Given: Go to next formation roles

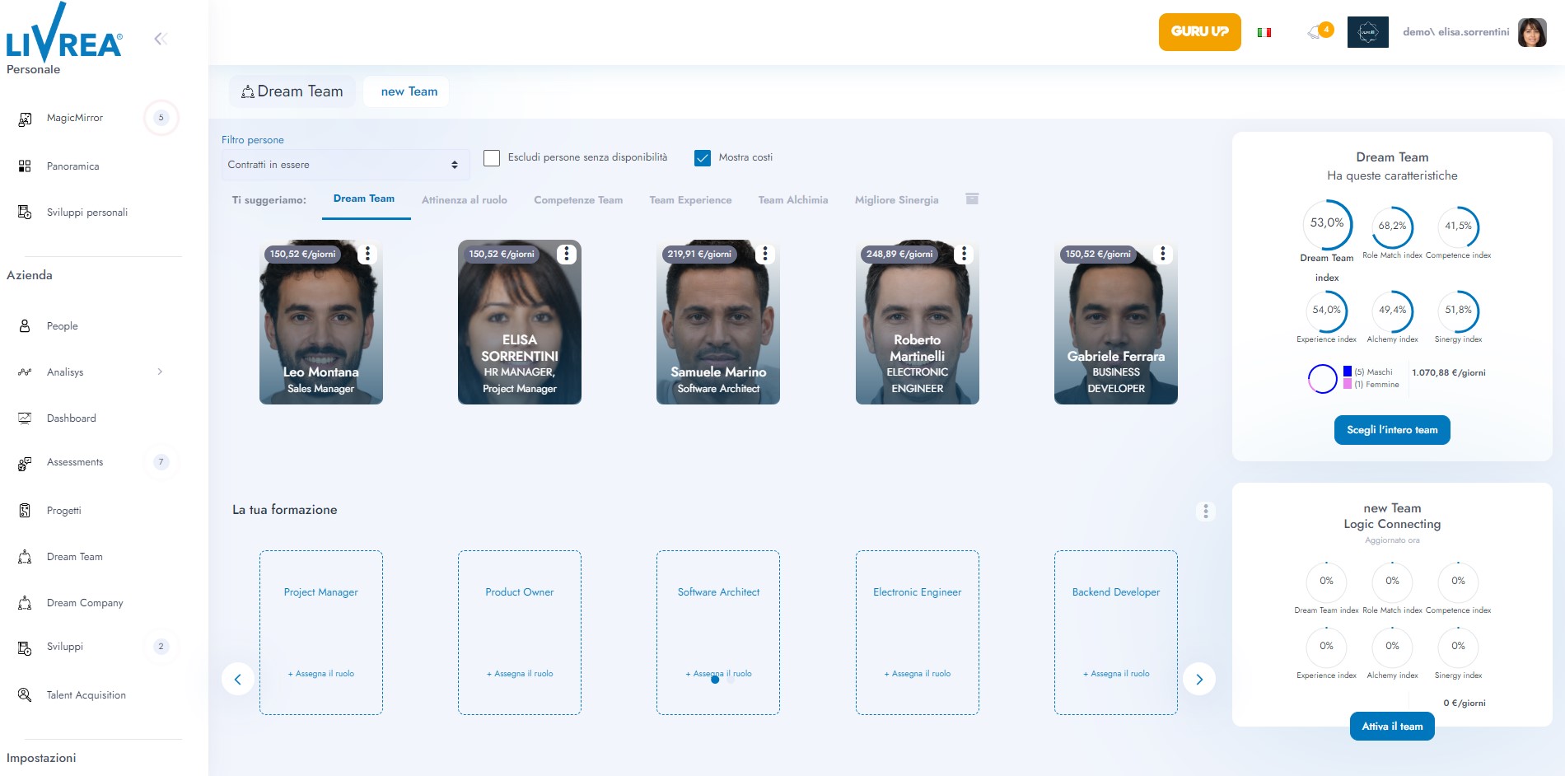Looking at the screenshot, I should [x=1199, y=679].
